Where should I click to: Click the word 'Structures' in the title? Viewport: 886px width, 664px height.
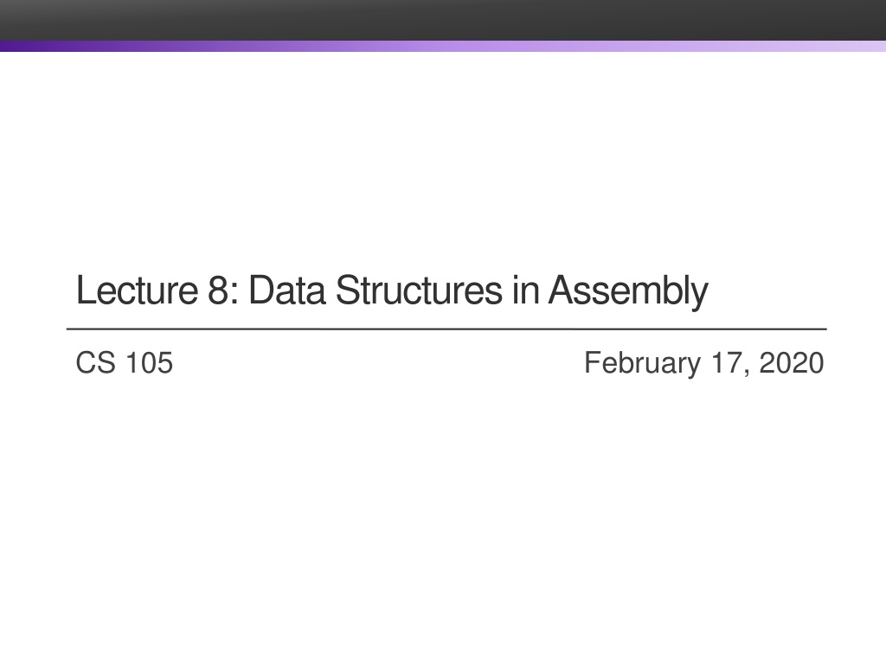click(419, 290)
